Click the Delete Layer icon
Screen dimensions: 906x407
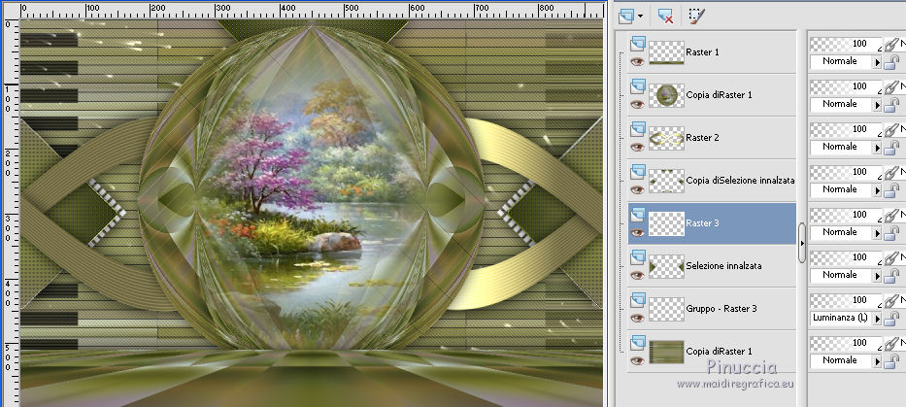click(665, 17)
